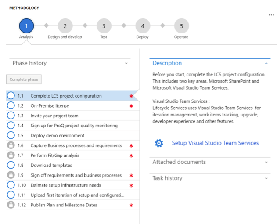The width and height of the screenshot is (277, 224).
Task: Click lock icon on task 1.6
Action: click(11, 145)
